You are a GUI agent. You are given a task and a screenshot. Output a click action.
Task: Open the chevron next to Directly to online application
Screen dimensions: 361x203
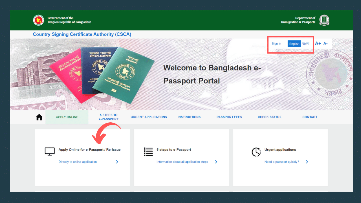117,162
